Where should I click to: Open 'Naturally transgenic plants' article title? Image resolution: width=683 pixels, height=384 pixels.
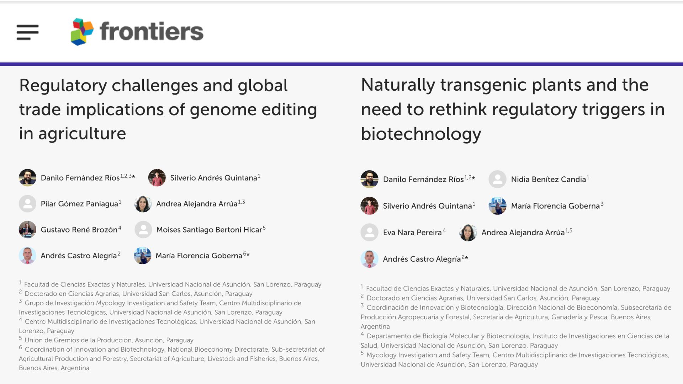[512, 109]
